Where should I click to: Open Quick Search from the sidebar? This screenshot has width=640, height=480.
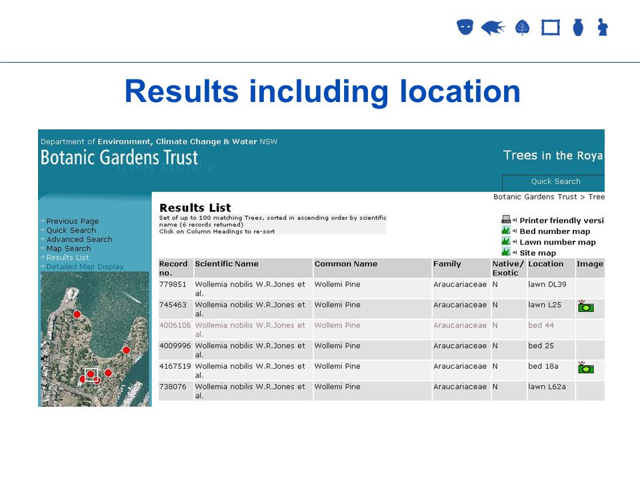tap(71, 230)
